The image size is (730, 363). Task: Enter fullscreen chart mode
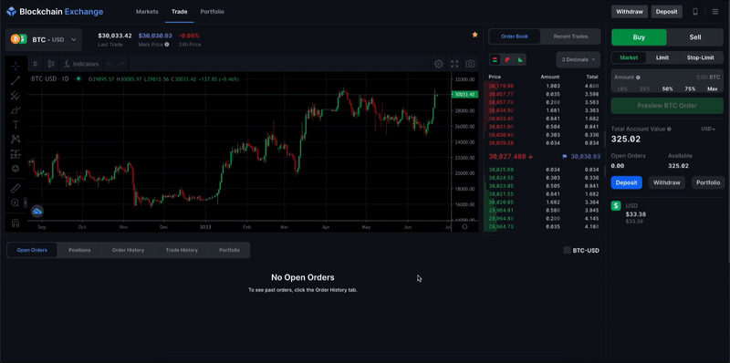click(x=454, y=64)
